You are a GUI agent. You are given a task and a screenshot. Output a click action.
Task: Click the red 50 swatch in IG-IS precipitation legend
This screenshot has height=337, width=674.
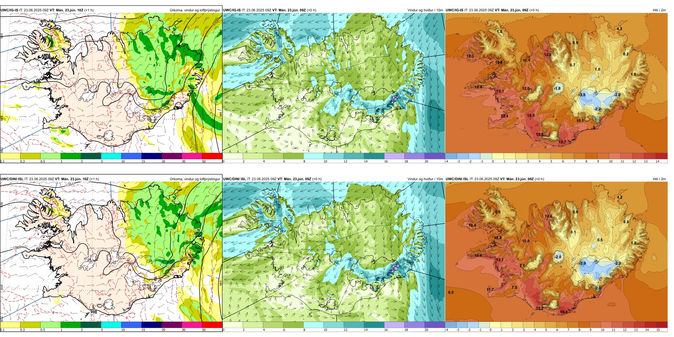tap(212, 156)
